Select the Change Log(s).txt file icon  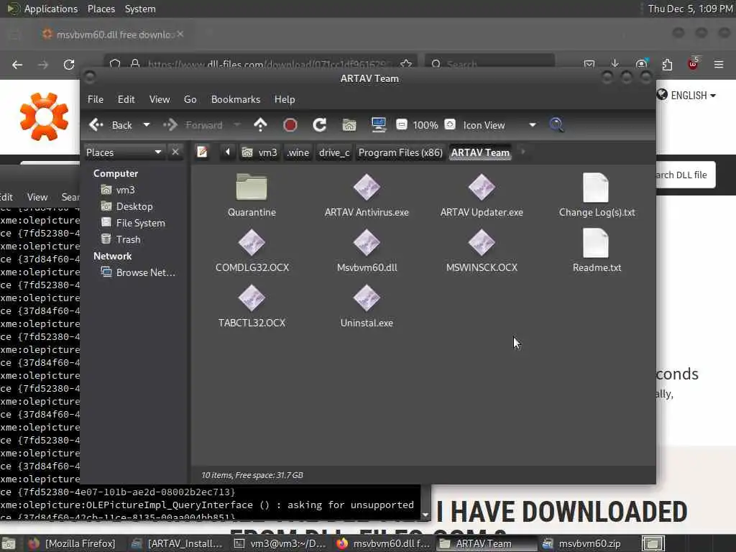596,188
